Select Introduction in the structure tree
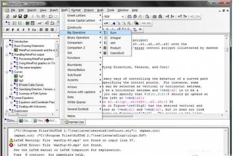 point(21,41)
